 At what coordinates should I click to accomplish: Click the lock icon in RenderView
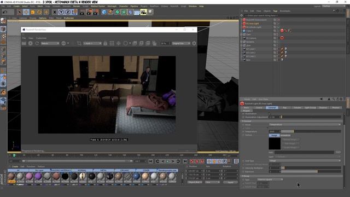[x=105, y=43]
